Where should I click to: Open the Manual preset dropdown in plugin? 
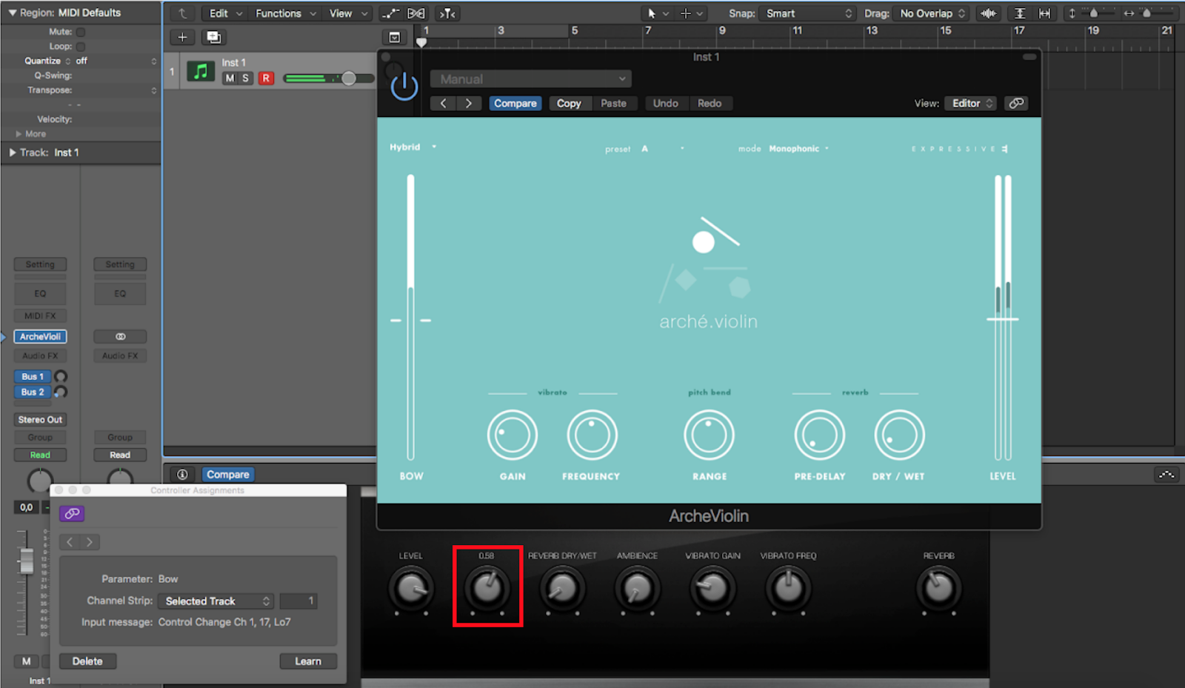click(x=531, y=79)
